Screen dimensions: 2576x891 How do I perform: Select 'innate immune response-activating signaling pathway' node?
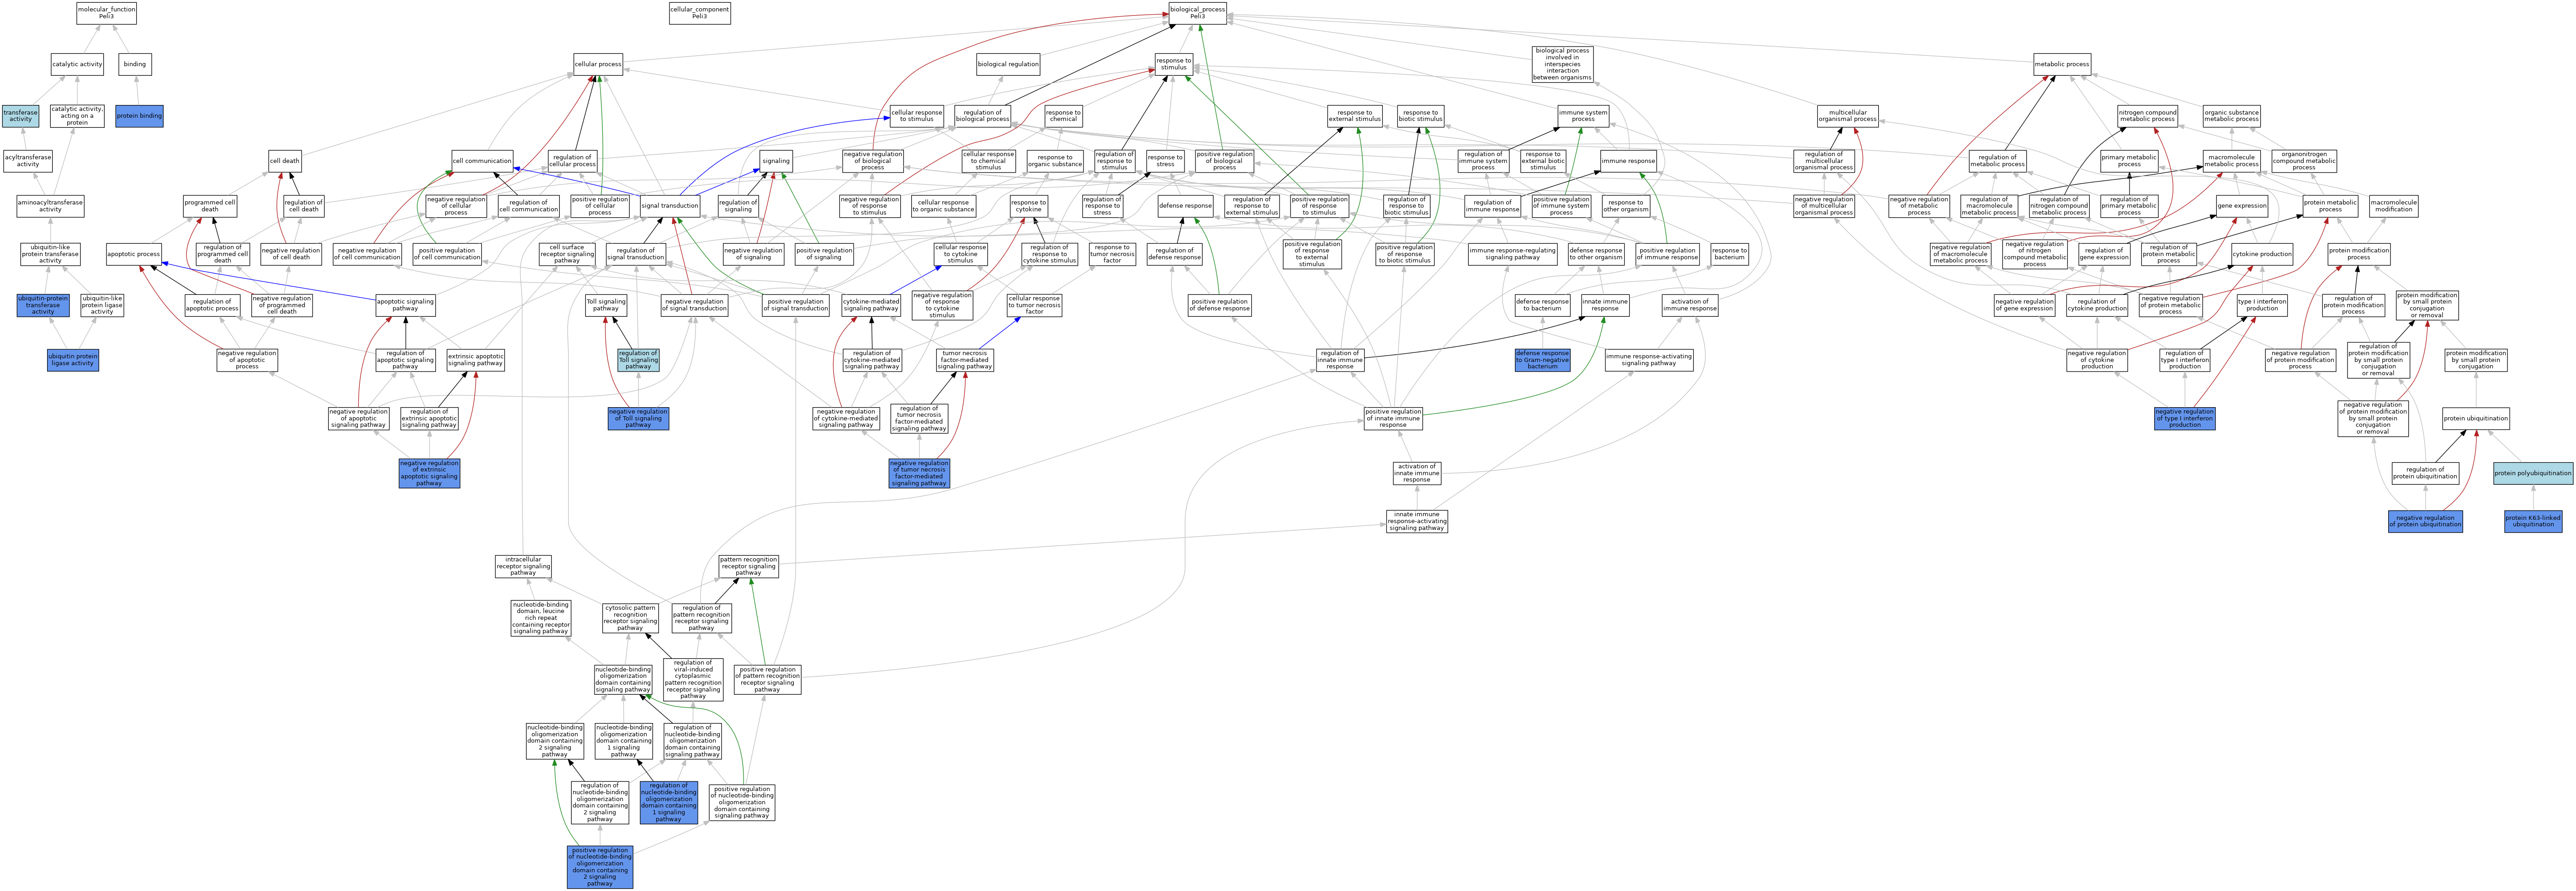[1416, 521]
